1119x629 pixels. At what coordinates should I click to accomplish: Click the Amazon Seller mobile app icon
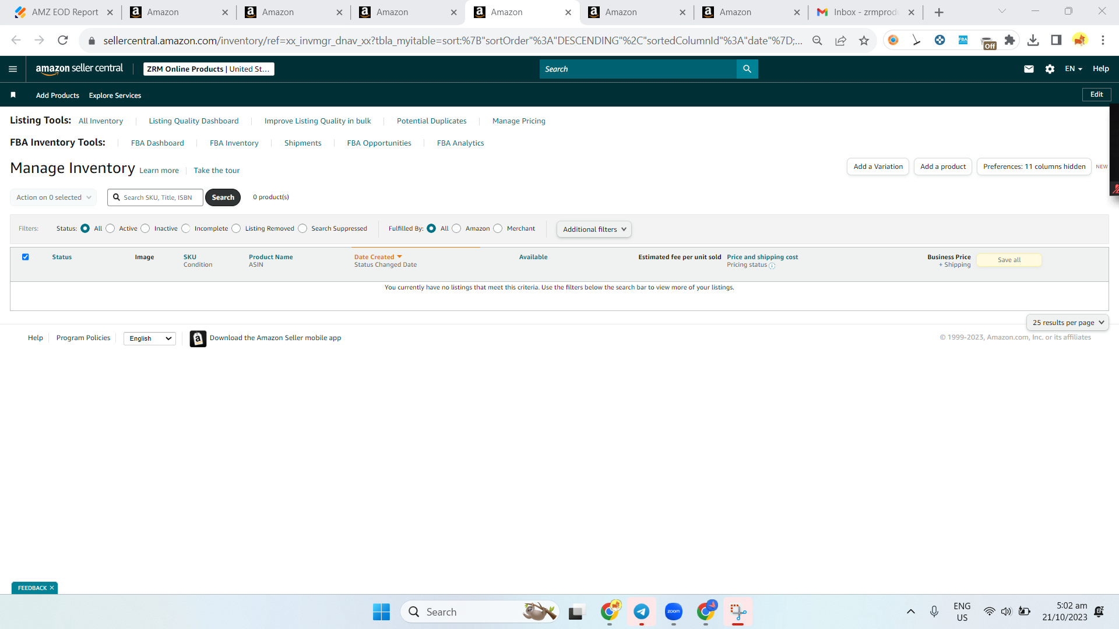tap(198, 338)
